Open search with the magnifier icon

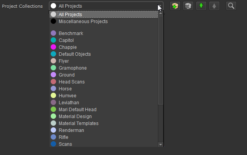pos(231,6)
